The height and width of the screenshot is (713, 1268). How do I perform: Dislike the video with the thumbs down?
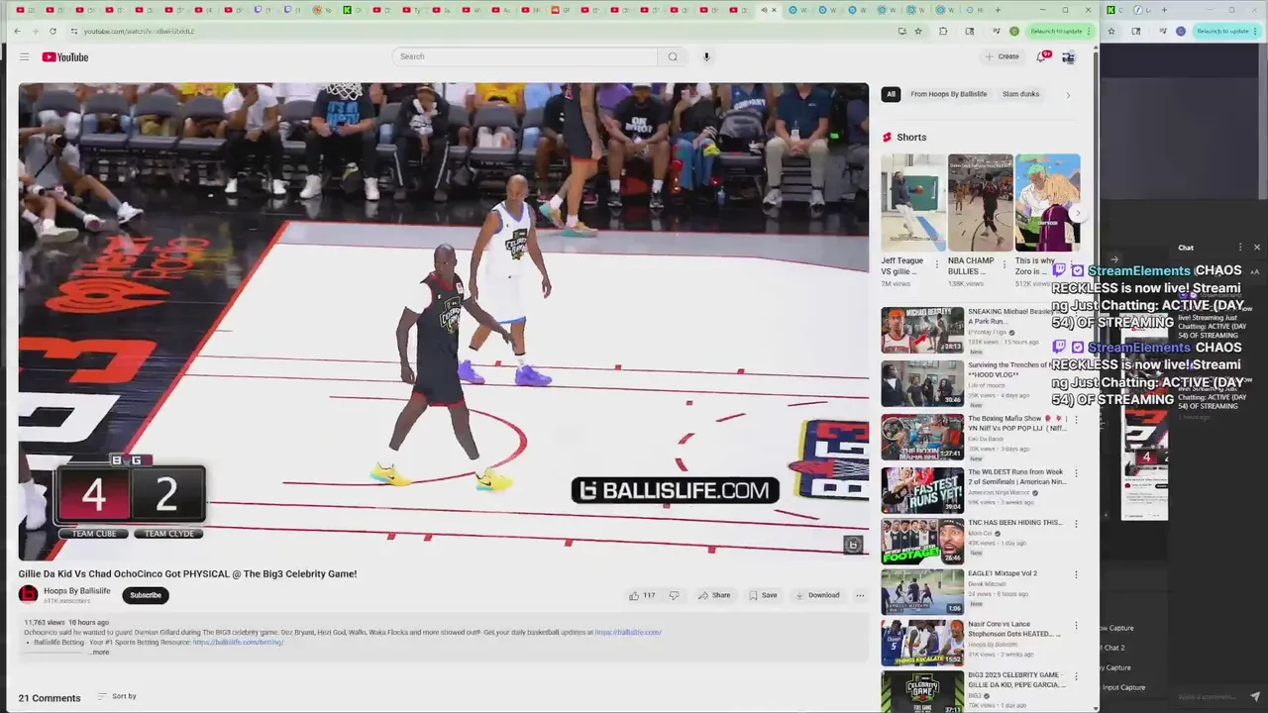674,595
